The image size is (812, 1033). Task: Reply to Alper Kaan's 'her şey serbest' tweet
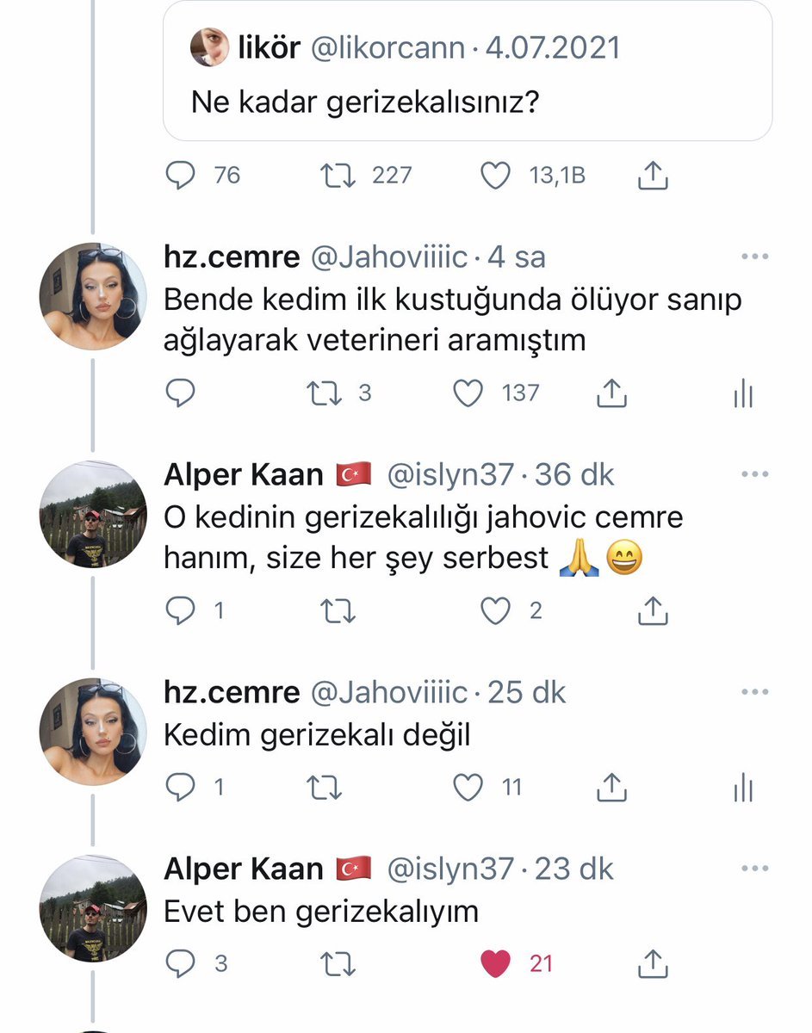(x=180, y=611)
